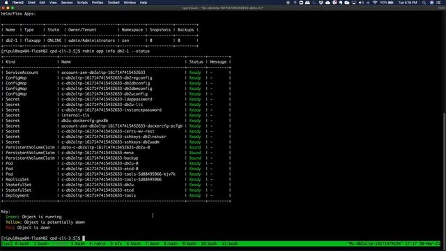Select name ending in db2dbconfig
This screenshot has height=251, width=446.
tap(106, 84)
